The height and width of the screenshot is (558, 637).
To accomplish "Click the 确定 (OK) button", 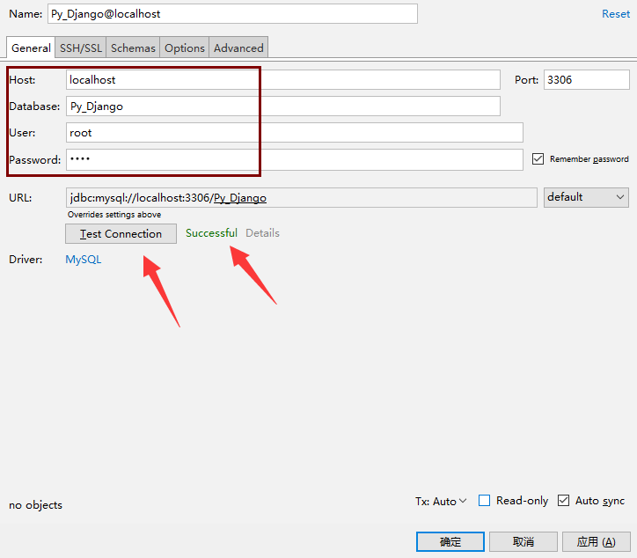I will pos(450,542).
